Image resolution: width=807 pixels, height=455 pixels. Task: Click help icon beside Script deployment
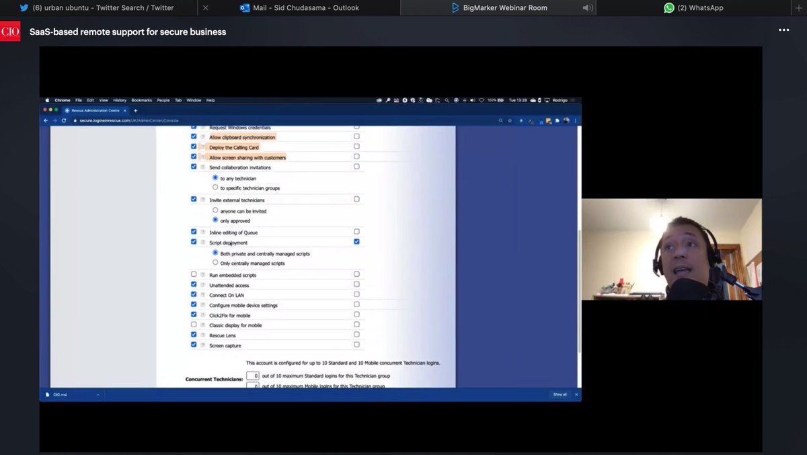point(202,242)
